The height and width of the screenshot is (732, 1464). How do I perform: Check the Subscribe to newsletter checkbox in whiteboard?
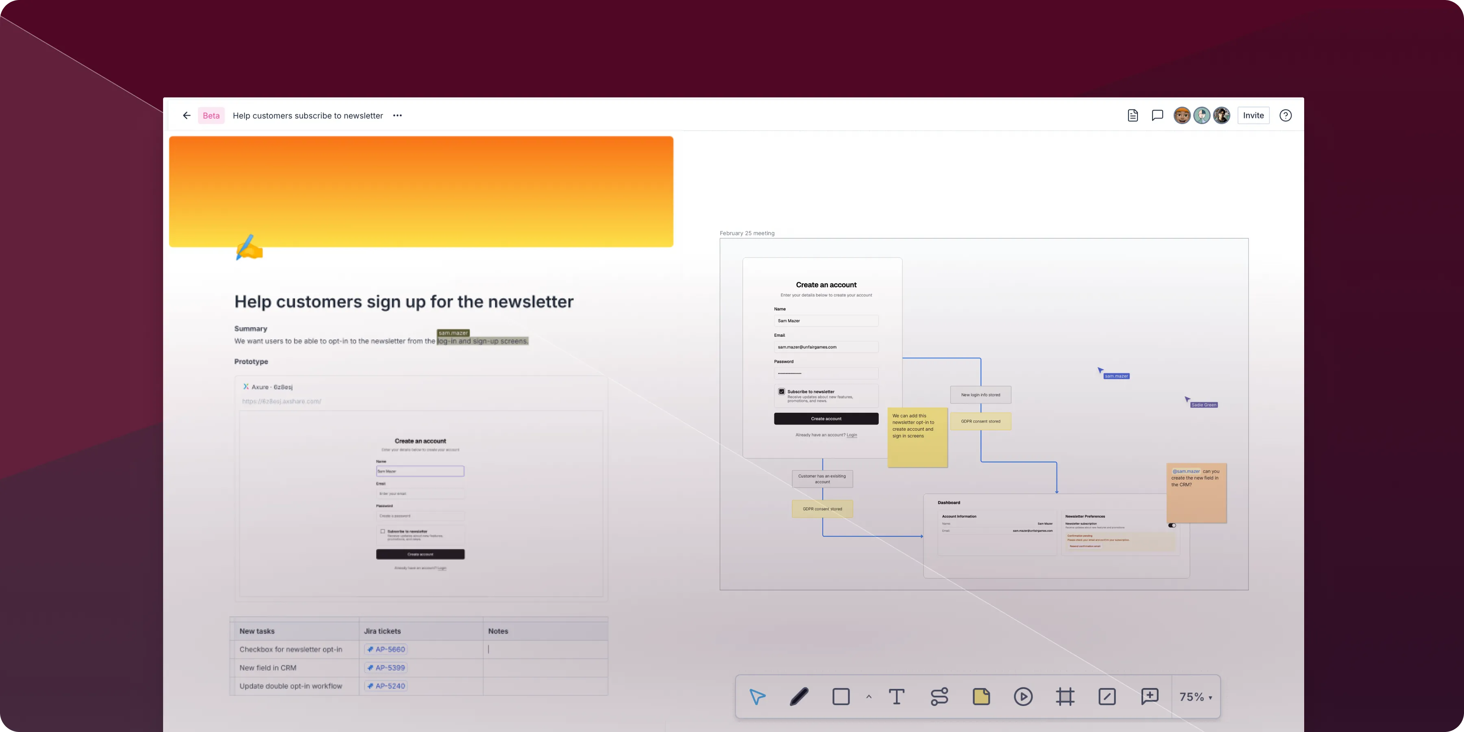[782, 392]
